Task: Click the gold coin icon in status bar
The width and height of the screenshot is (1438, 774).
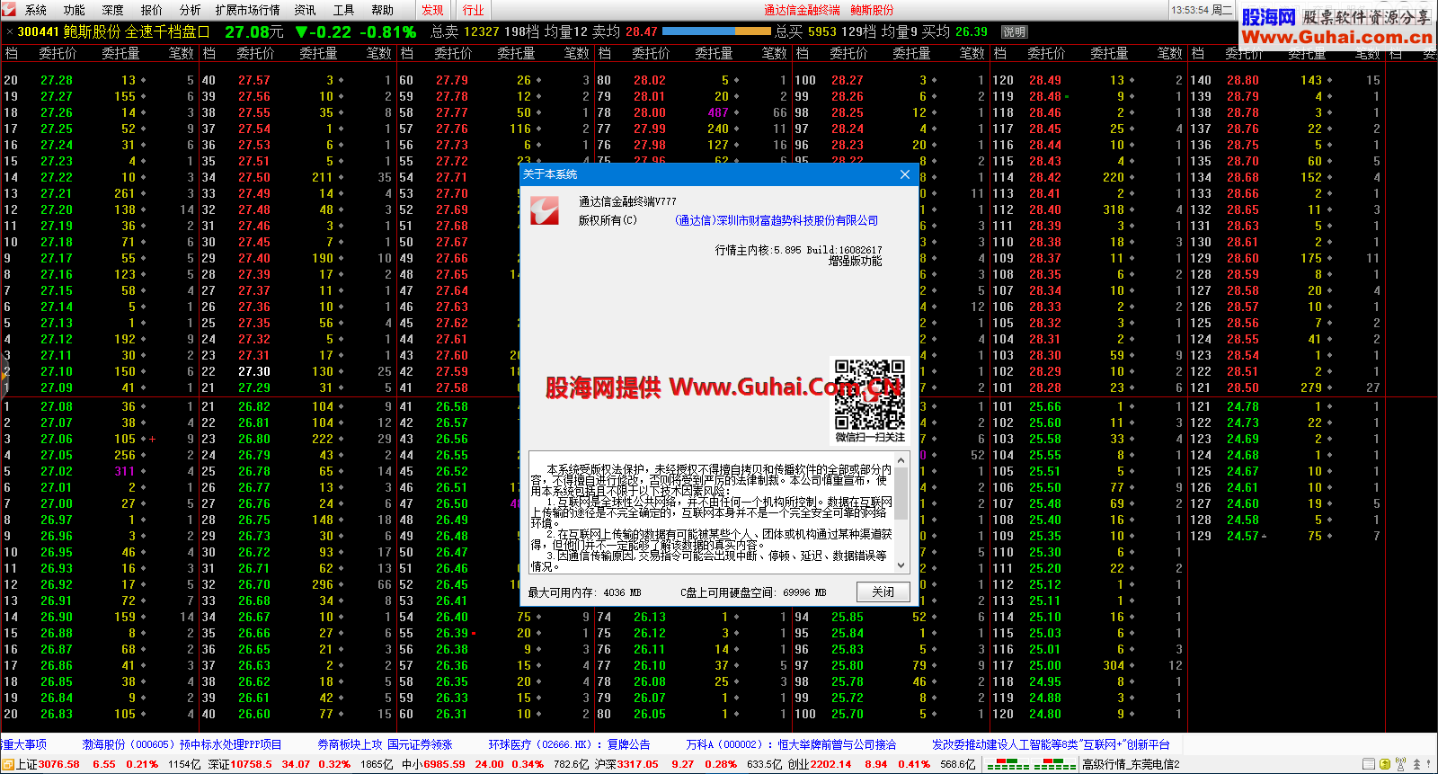Action: 1385,764
